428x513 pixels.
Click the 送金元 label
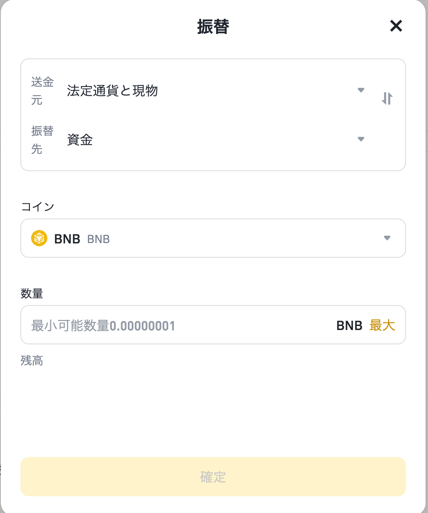(x=42, y=91)
